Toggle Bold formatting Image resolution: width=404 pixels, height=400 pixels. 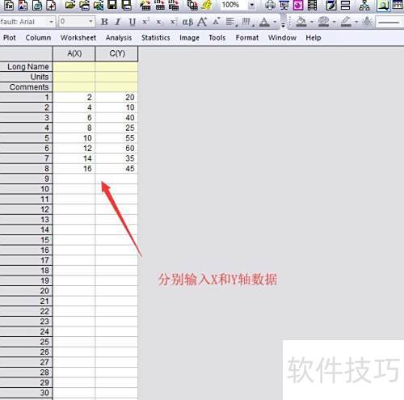(x=104, y=22)
